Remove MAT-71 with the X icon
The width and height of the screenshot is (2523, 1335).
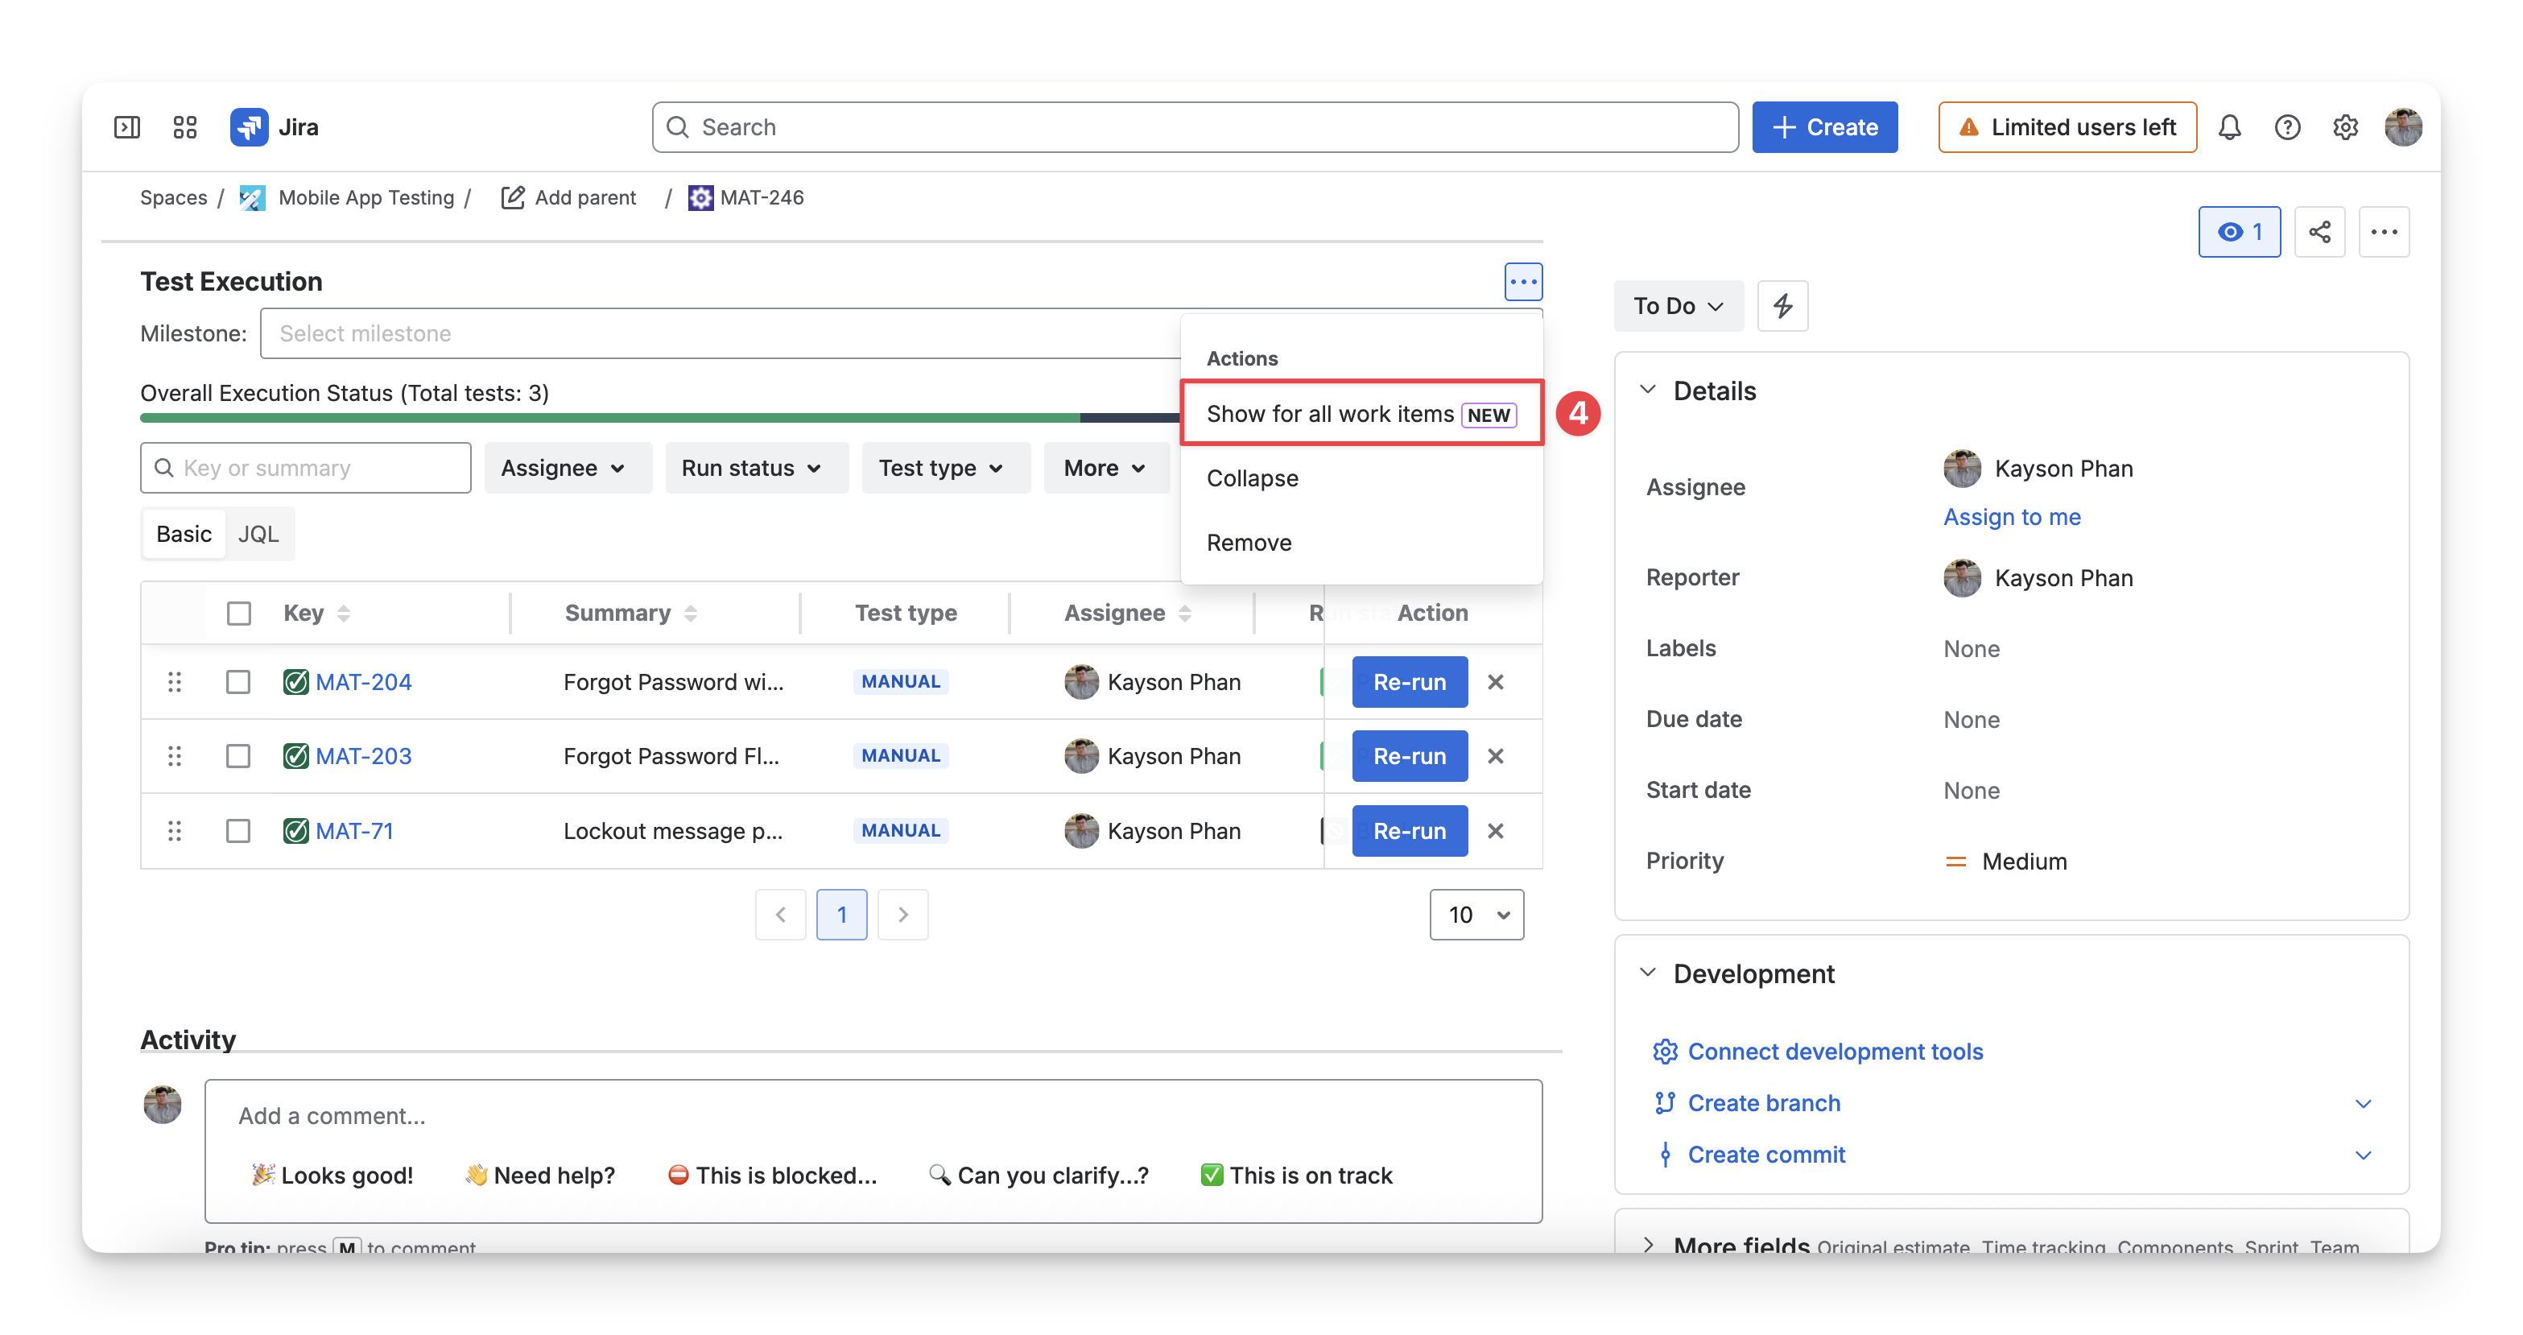[x=1495, y=831]
